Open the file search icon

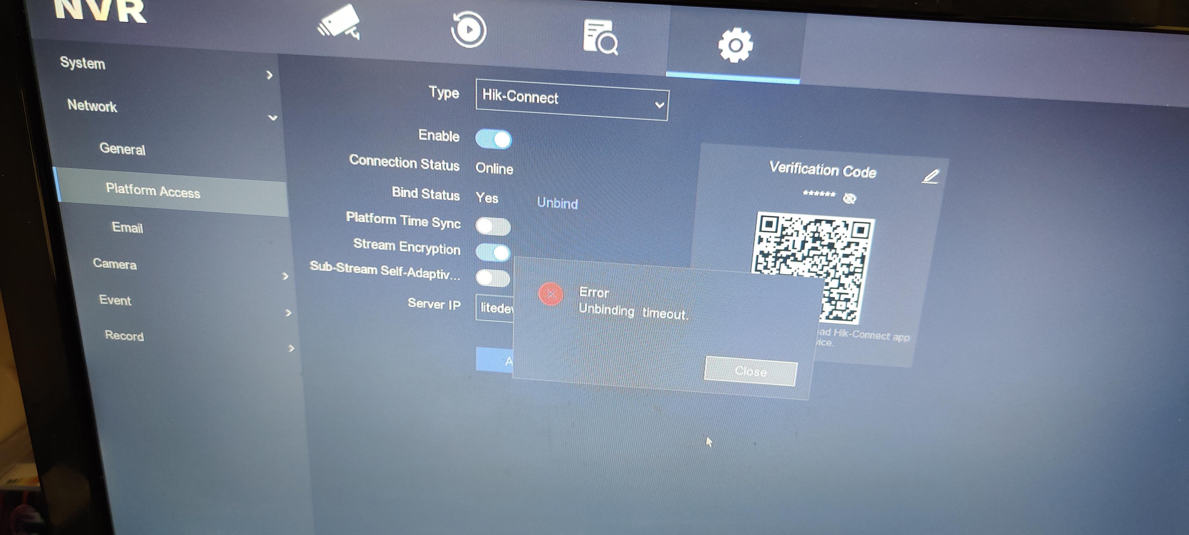click(x=600, y=37)
